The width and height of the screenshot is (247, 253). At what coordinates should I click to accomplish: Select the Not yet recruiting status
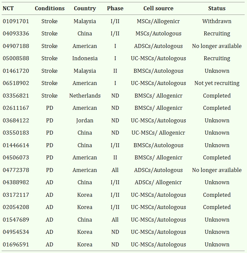(x=217, y=83)
